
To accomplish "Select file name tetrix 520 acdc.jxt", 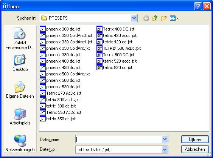I will click(120, 61).
